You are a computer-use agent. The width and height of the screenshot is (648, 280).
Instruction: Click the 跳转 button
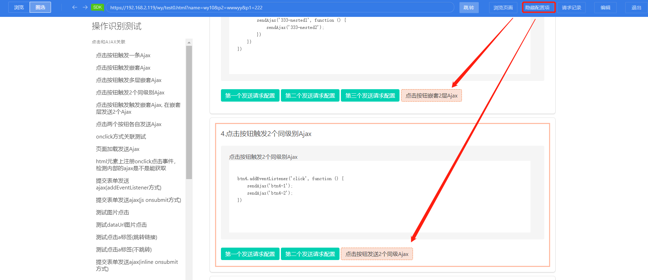469,8
